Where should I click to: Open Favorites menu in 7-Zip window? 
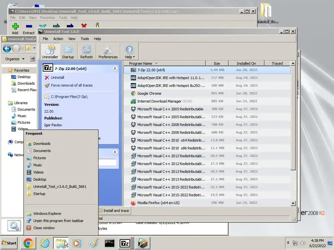click(x=48, y=18)
